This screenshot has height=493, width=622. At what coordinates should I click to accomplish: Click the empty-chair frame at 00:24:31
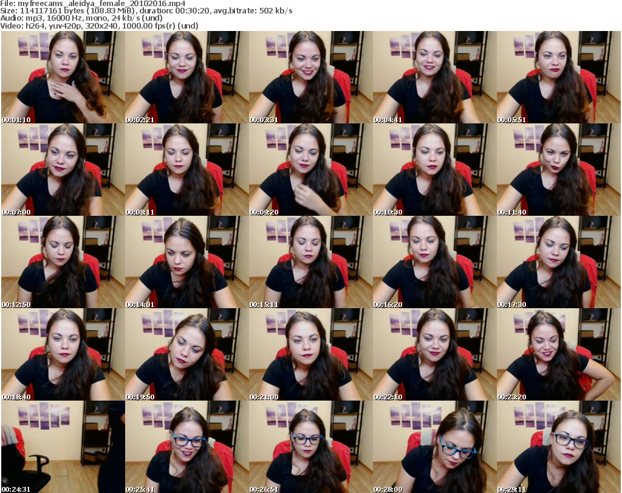[63, 447]
